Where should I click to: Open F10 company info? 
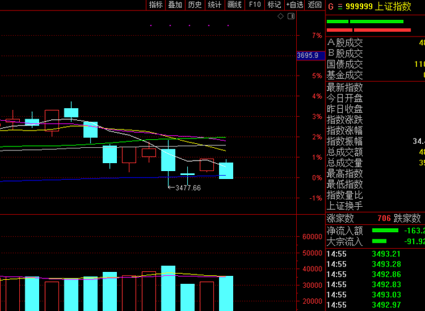click(x=255, y=5)
